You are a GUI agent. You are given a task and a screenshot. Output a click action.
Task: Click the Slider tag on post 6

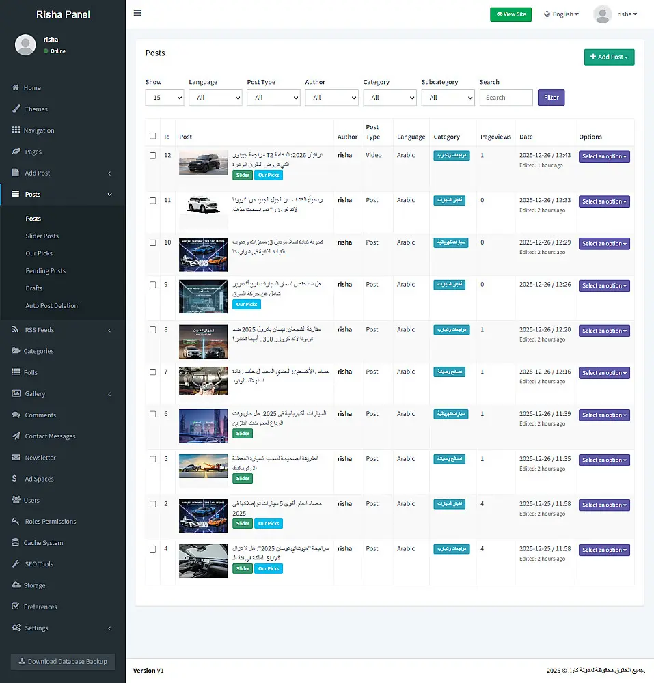coord(243,434)
